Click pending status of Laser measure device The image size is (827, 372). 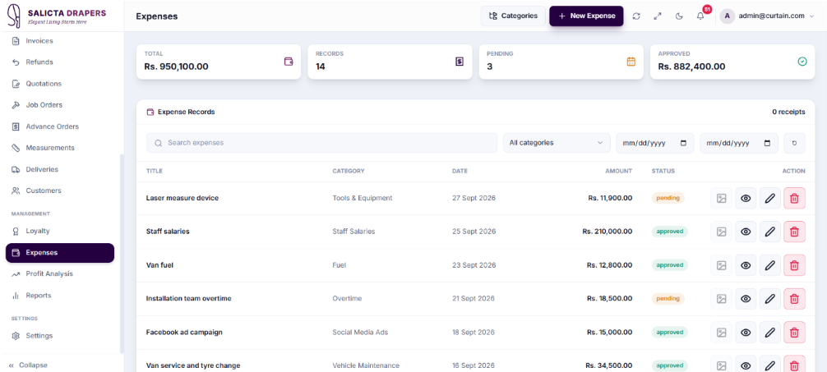(x=668, y=198)
